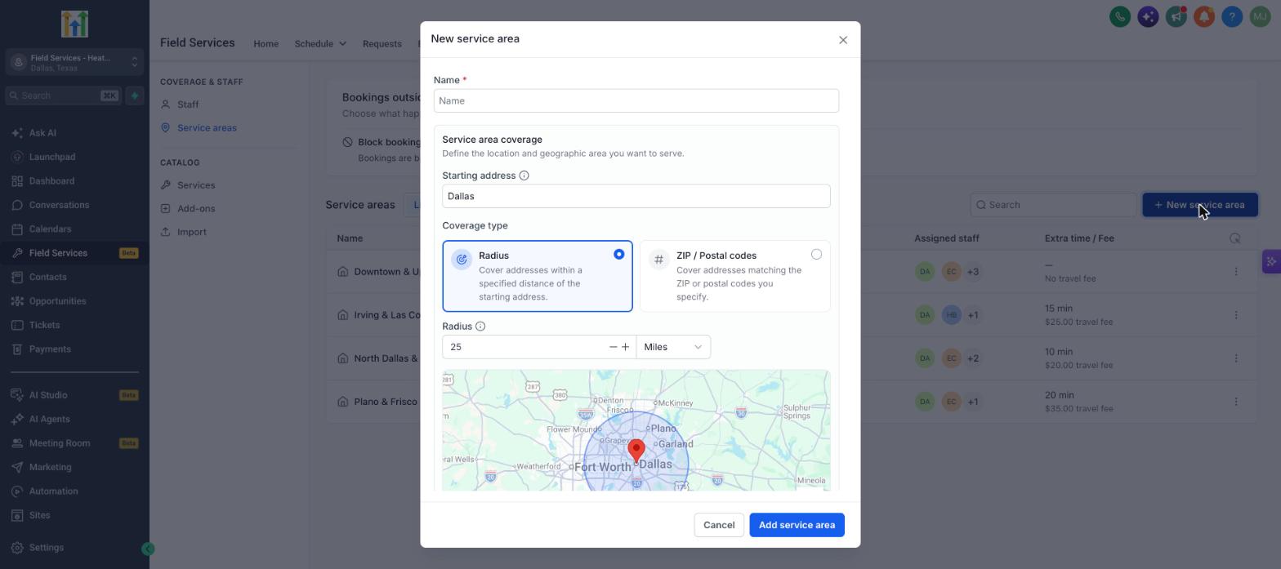Viewport: 1281px width, 569px height.
Task: Click the Field Services sidebar item
Action: point(74,253)
